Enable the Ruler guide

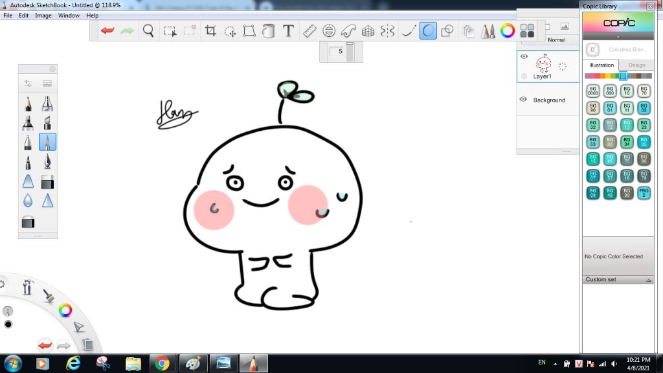309,30
